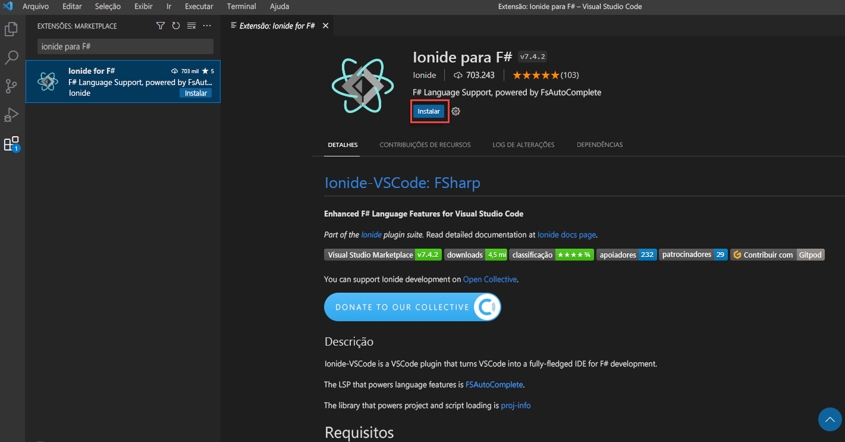The image size is (845, 442).
Task: Open the FSAutoComplete link
Action: [494, 384]
